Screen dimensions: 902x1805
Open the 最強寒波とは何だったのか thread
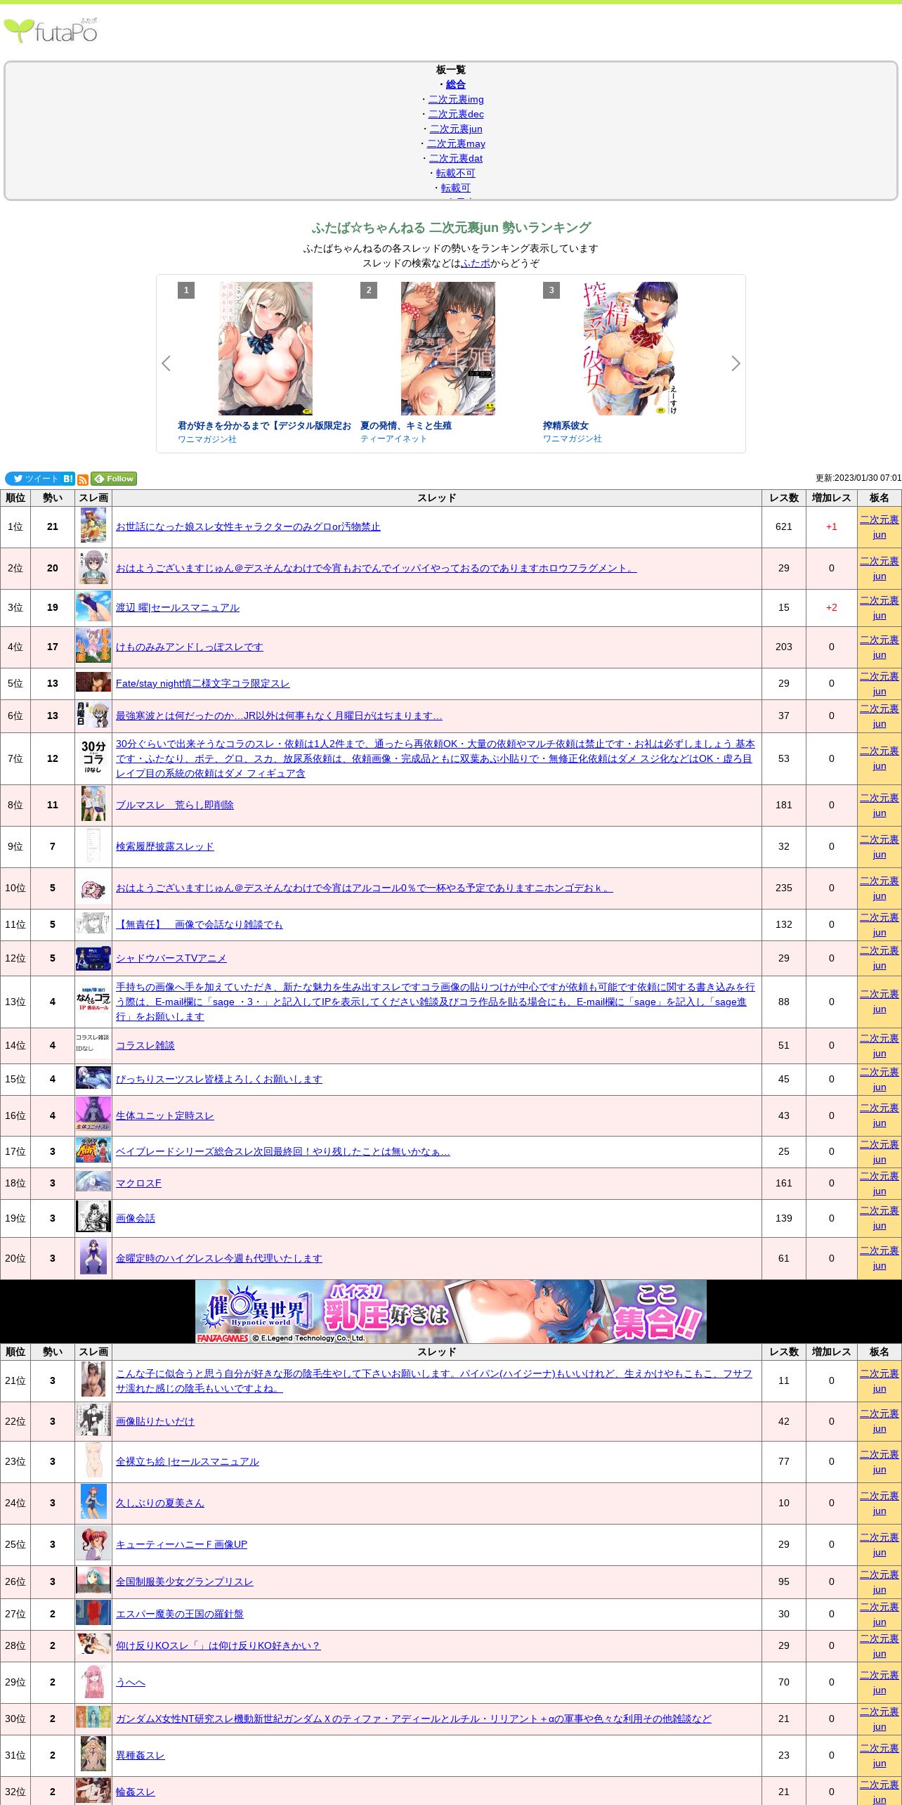coord(279,716)
